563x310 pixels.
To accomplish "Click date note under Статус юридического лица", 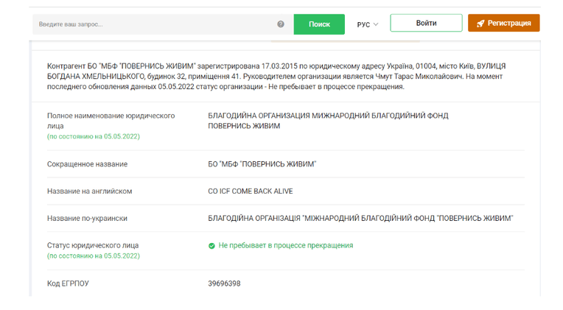I will pos(94,256).
